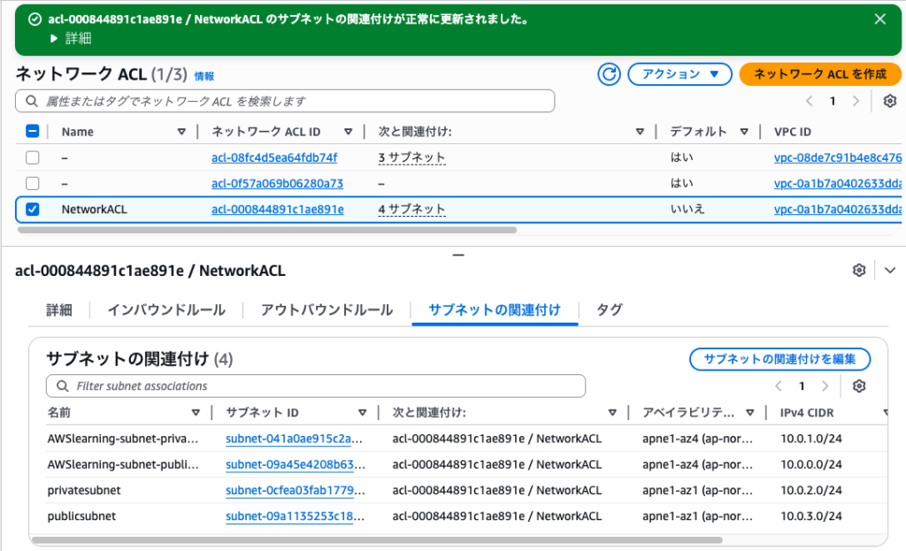
Task: Open network ACL table preferences gear
Action: click(890, 101)
